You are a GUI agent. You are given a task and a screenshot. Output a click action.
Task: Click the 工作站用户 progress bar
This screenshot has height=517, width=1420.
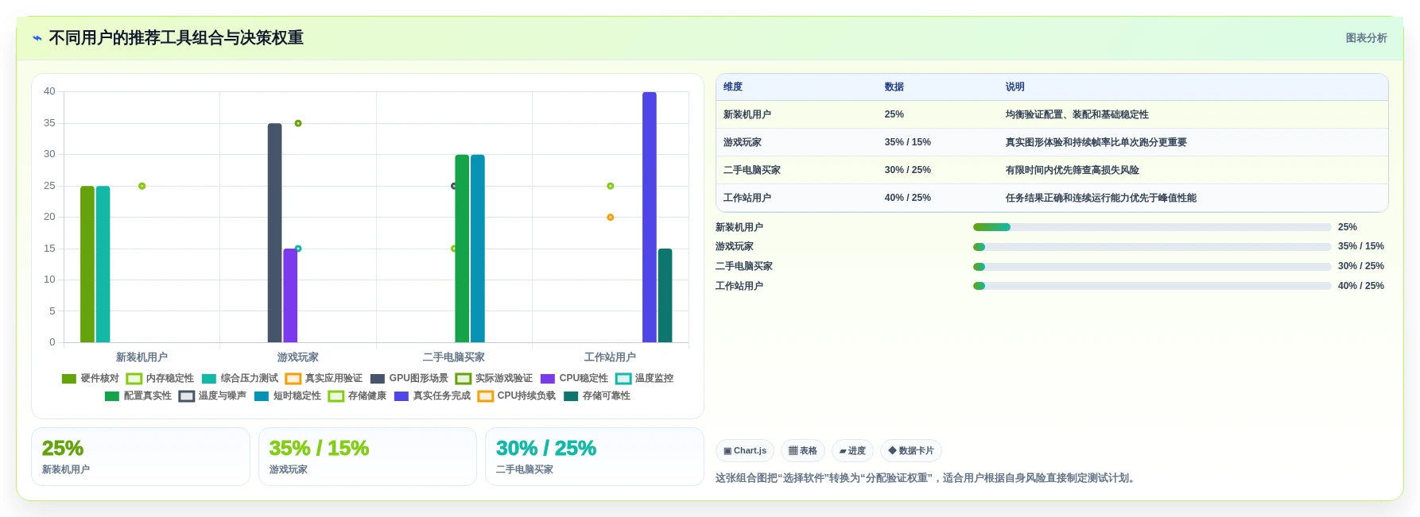coord(1152,286)
